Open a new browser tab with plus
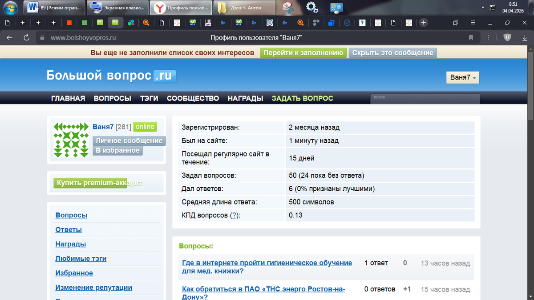534x300 pixels. (424, 23)
